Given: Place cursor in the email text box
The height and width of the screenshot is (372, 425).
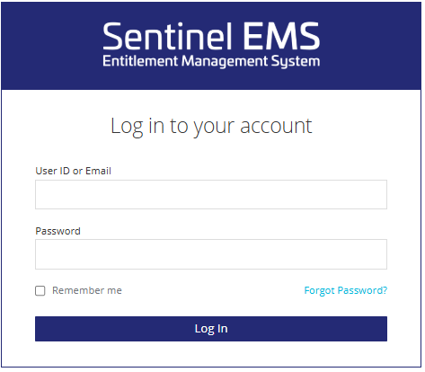Looking at the screenshot, I should (x=211, y=194).
